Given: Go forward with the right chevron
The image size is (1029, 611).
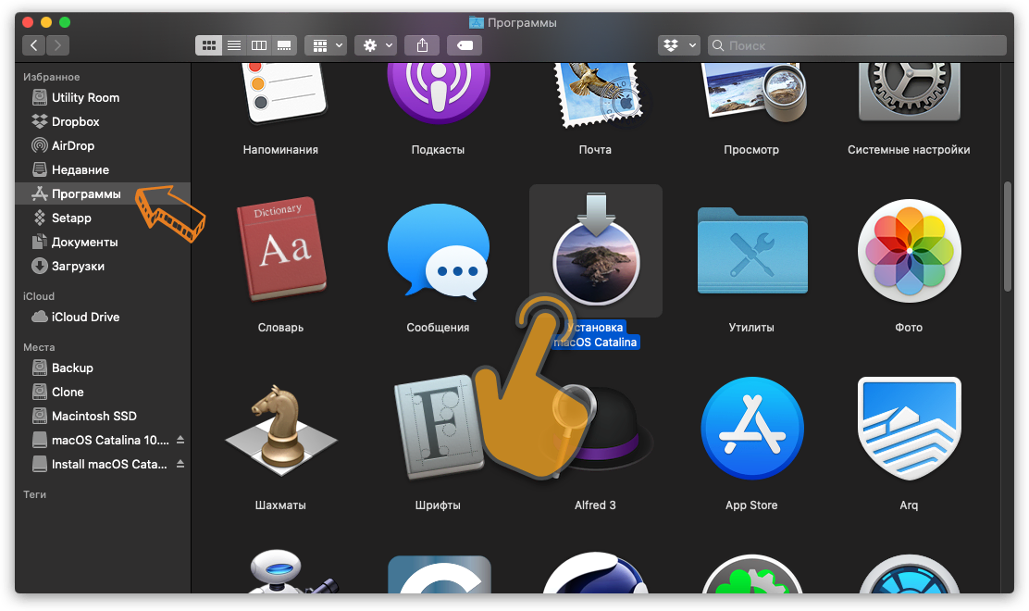Looking at the screenshot, I should coord(57,45).
